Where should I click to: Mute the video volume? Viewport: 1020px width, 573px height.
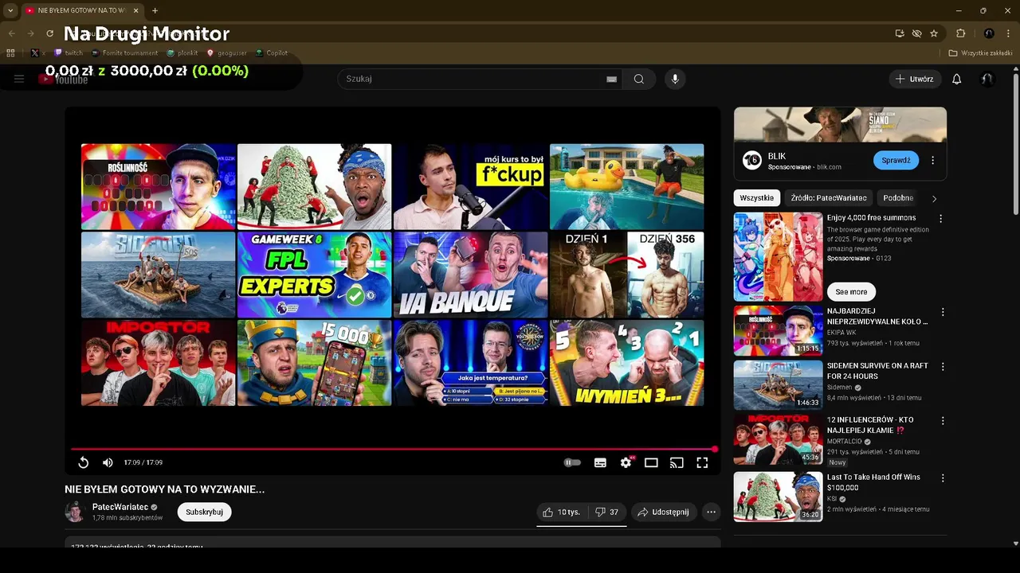click(x=108, y=462)
